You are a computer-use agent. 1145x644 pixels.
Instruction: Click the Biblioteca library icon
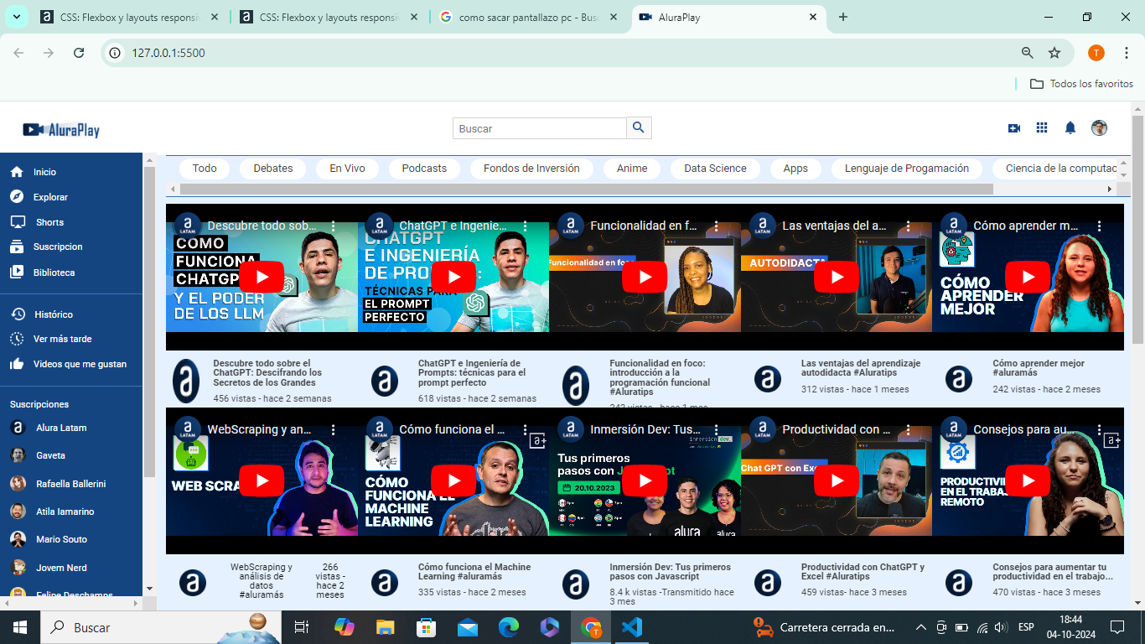click(17, 273)
